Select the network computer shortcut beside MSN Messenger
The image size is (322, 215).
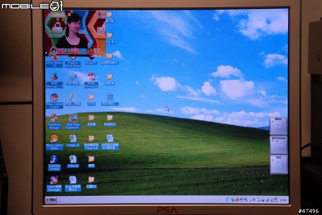point(72,79)
